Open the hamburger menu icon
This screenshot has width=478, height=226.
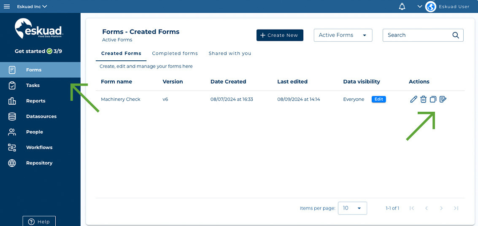pos(6,6)
